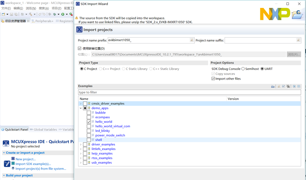
Task: Click the eraser clear-filter icon in Examples toolbar
Action: (x=279, y=86)
